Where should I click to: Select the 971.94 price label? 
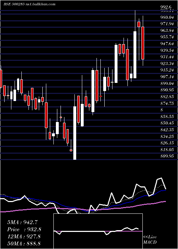pyautogui.click(x=167, y=24)
